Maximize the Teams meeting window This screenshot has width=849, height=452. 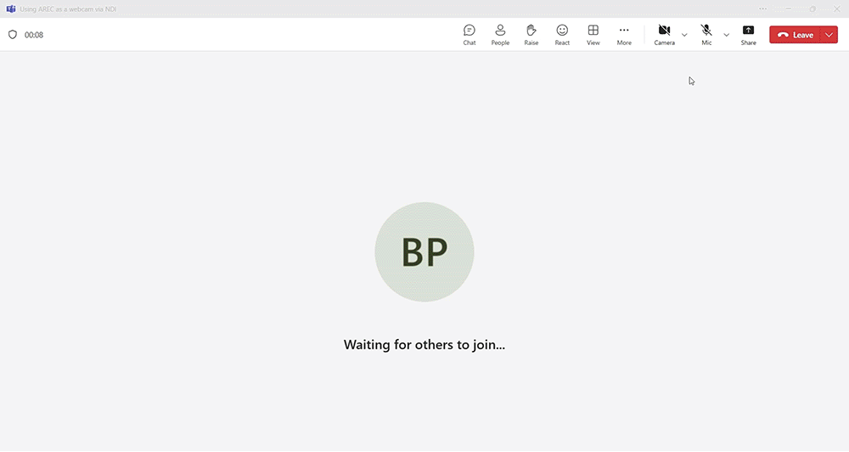812,8
